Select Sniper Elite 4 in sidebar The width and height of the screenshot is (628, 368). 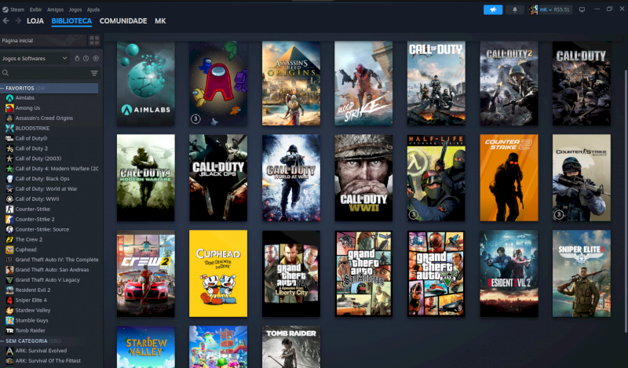[31, 300]
